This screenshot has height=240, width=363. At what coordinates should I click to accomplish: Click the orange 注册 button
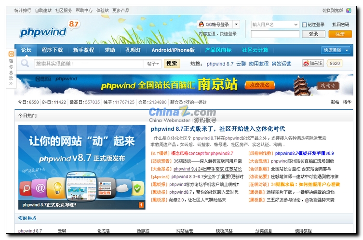pos(340,34)
